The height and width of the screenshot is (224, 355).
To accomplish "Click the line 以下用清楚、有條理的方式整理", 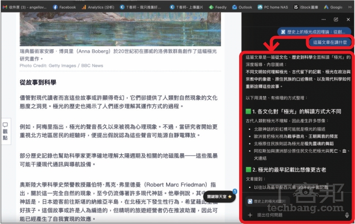I will pos(277,98).
